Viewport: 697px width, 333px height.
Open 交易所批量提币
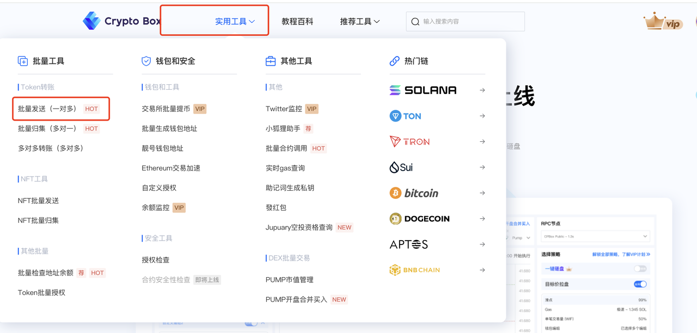pos(166,109)
